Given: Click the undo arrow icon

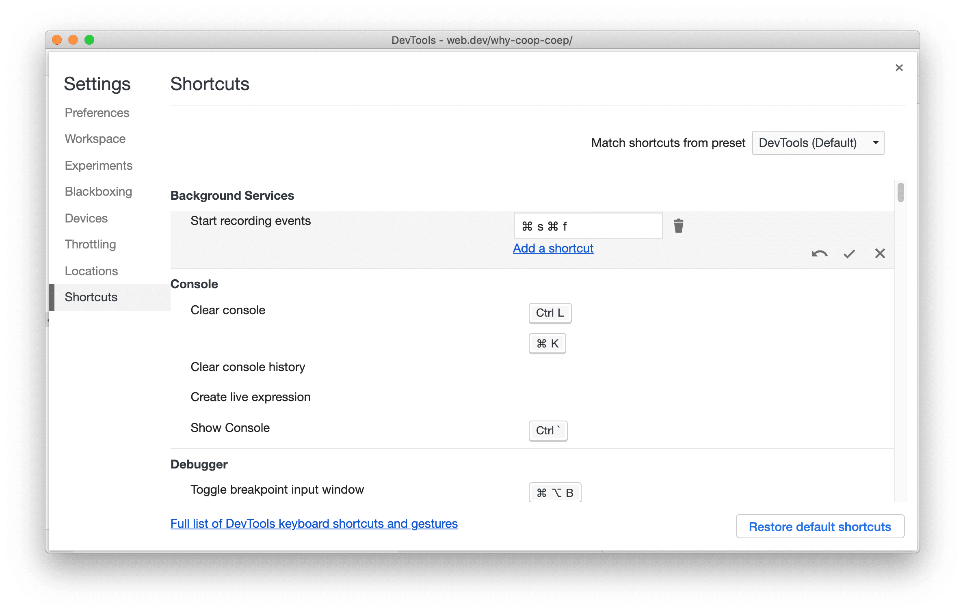Looking at the screenshot, I should pos(818,253).
